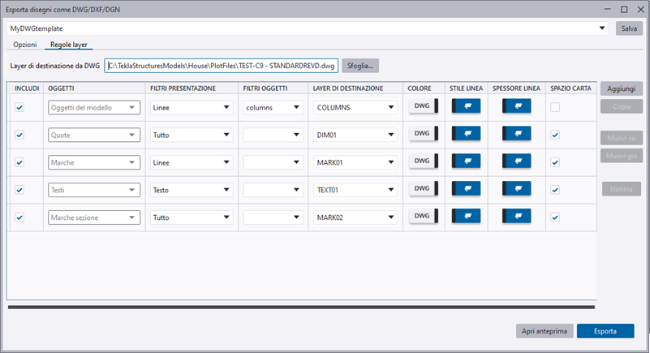The width and height of the screenshot is (650, 353).
Task: Click the line weight icon for COLUMNS row
Action: pyautogui.click(x=516, y=106)
